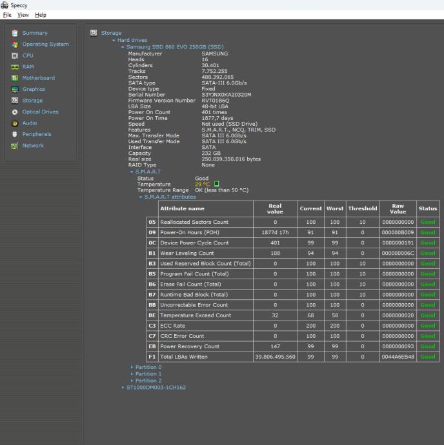Image resolution: width=444 pixels, height=445 pixels.
Task: Click the Optical Drives disc icon
Action: pyautogui.click(x=15, y=112)
